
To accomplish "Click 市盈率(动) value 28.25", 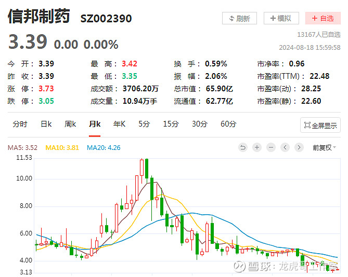I will 311,89.
